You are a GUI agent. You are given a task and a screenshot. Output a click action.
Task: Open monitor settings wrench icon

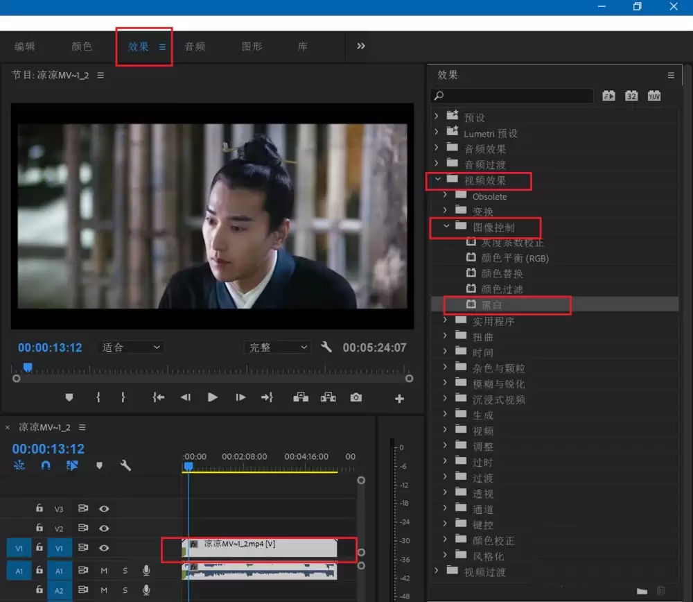326,347
